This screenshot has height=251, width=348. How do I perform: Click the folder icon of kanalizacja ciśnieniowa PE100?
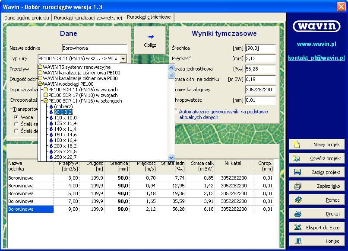click(x=40, y=73)
